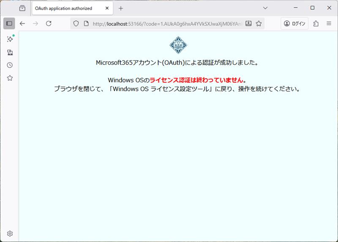Open sidebar settings via the gear icon
The height and width of the screenshot is (242, 338).
10,234
